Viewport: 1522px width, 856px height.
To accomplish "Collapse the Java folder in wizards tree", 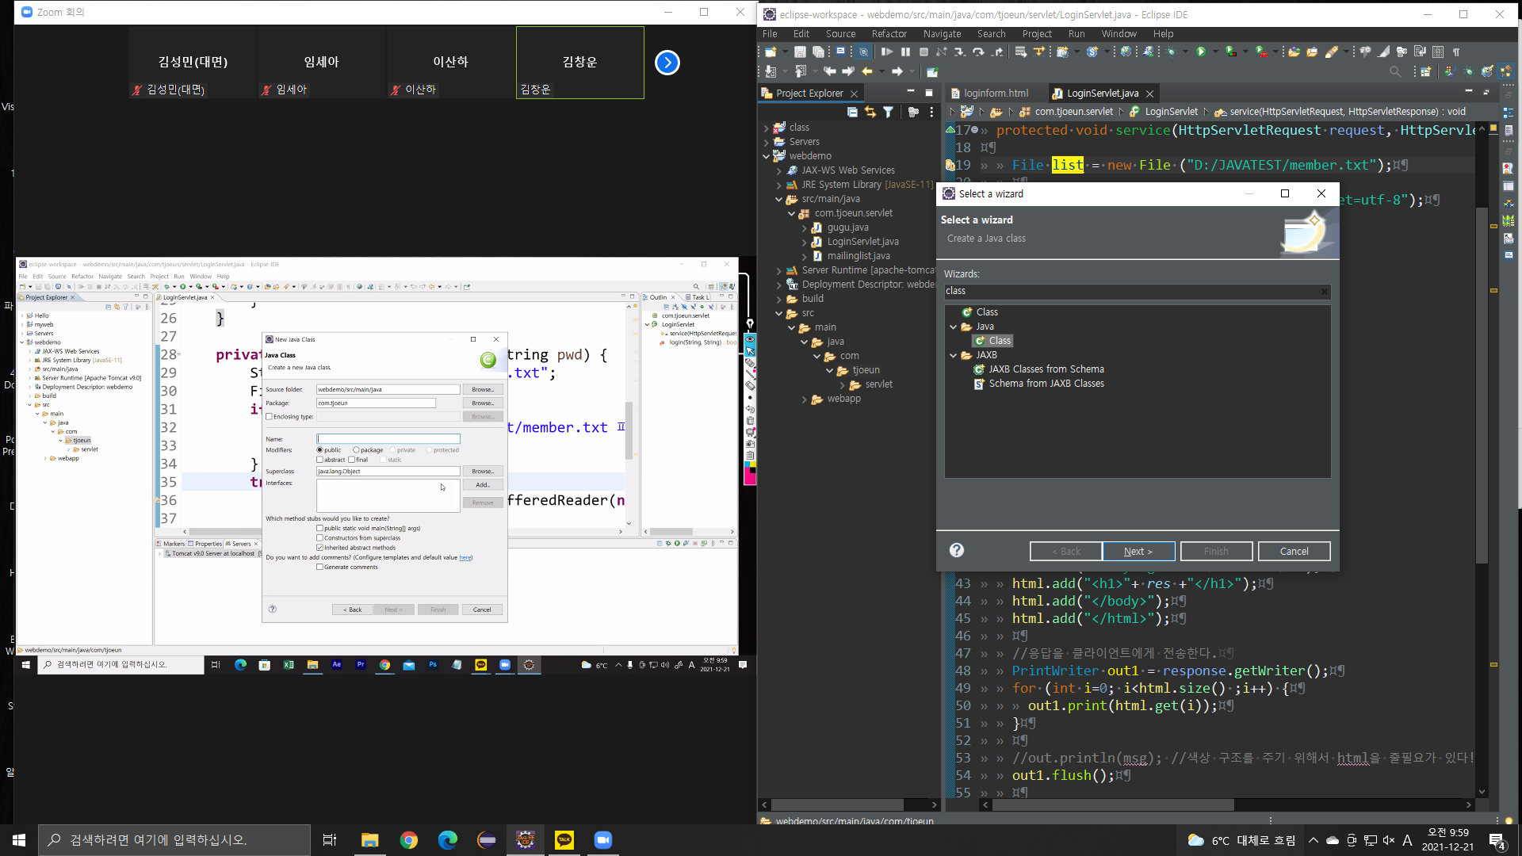I will coord(953,327).
